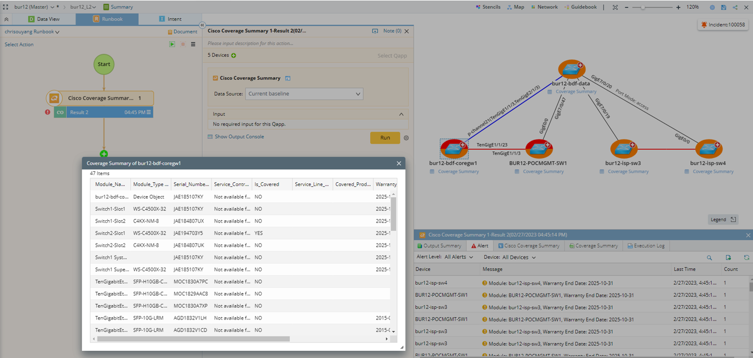Click the Start node
The height and width of the screenshot is (358, 753).
[104, 64]
